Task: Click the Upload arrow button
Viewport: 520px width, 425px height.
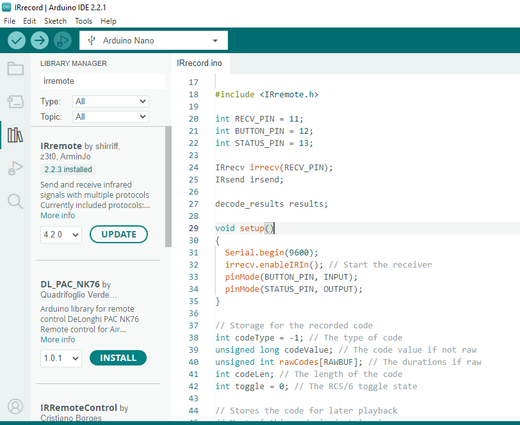Action: point(40,40)
